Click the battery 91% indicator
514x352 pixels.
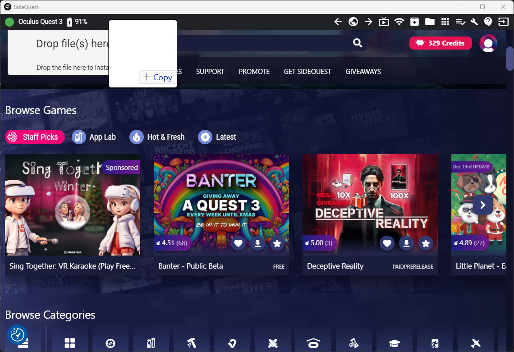coord(77,22)
